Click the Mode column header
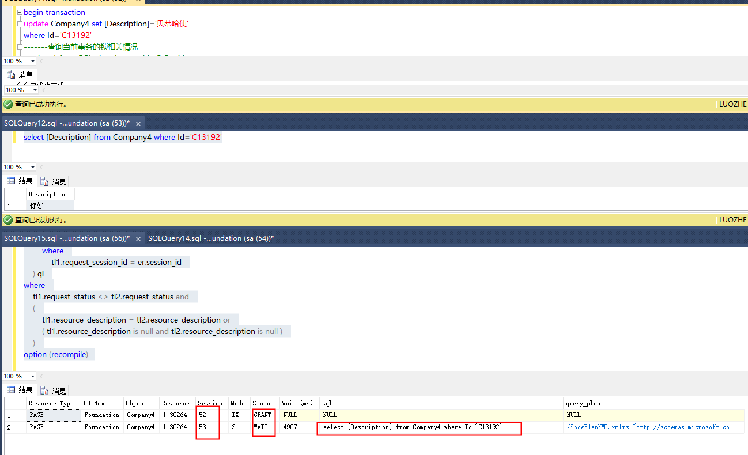 tap(239, 403)
